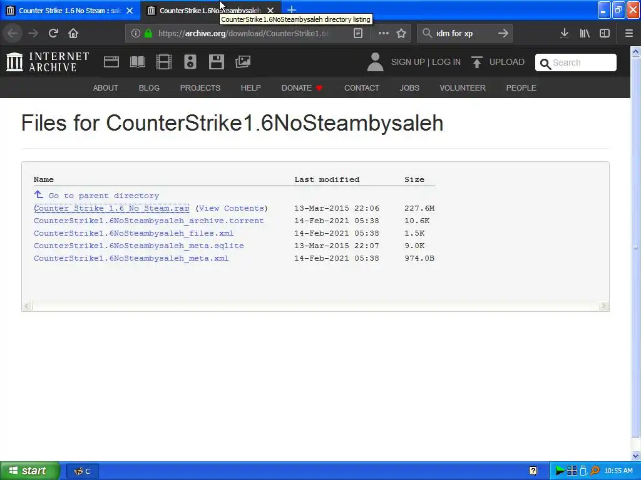Click 'Go to parent directory' link
This screenshot has height=480, width=641.
[104, 196]
